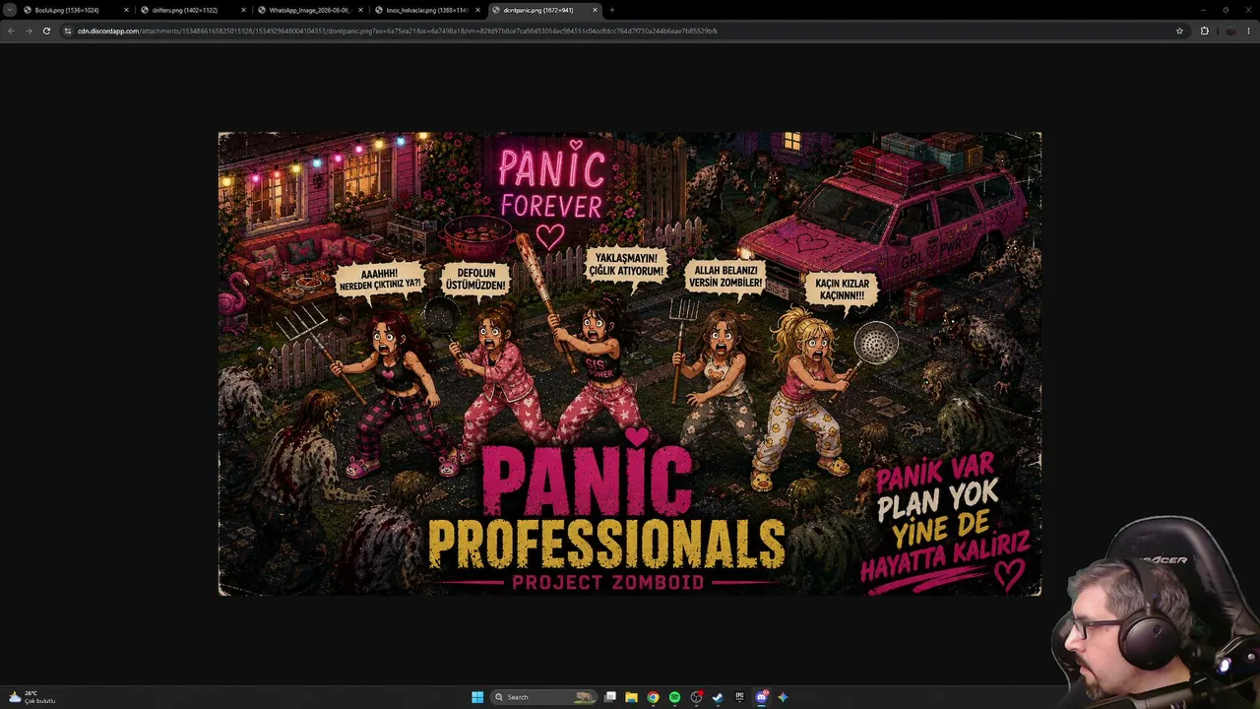Select the dontpanic.png tab
The width and height of the screenshot is (1260, 709).
[x=544, y=10]
